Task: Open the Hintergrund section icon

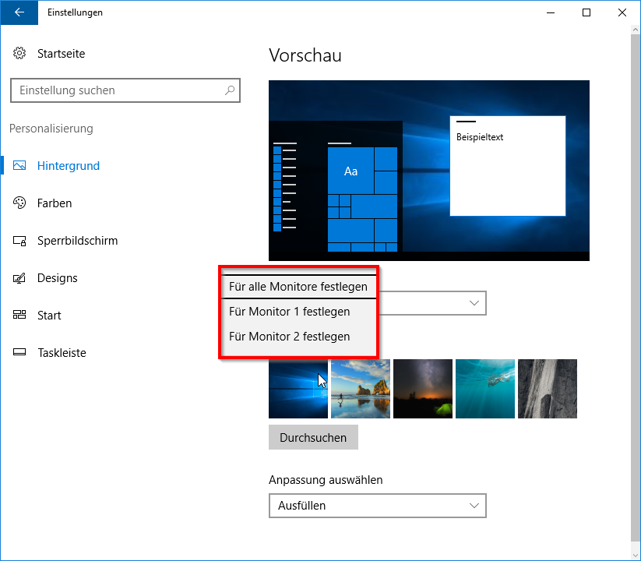Action: click(19, 165)
